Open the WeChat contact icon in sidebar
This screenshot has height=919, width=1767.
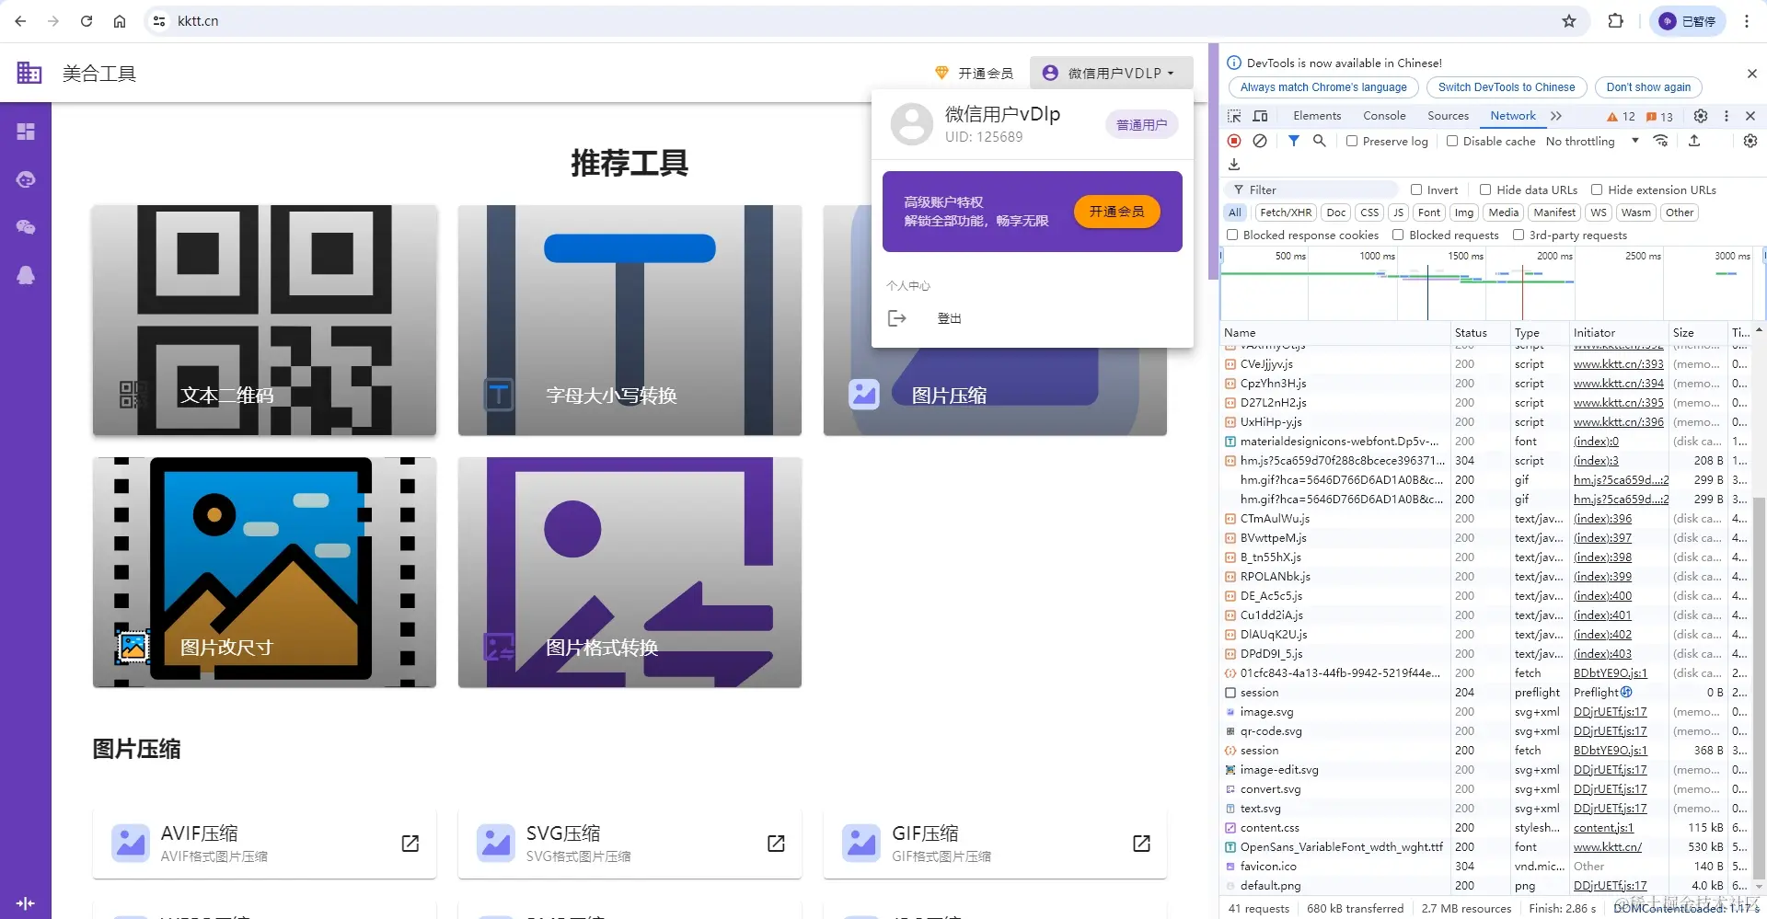click(26, 227)
